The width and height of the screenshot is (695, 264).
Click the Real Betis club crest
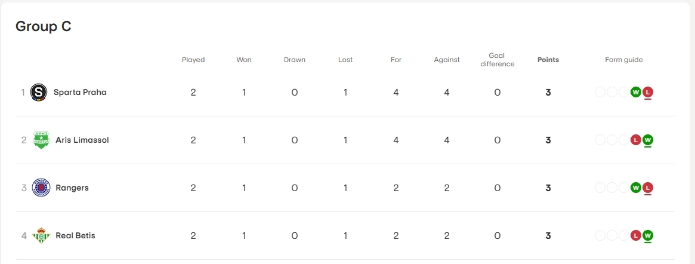[x=41, y=235]
